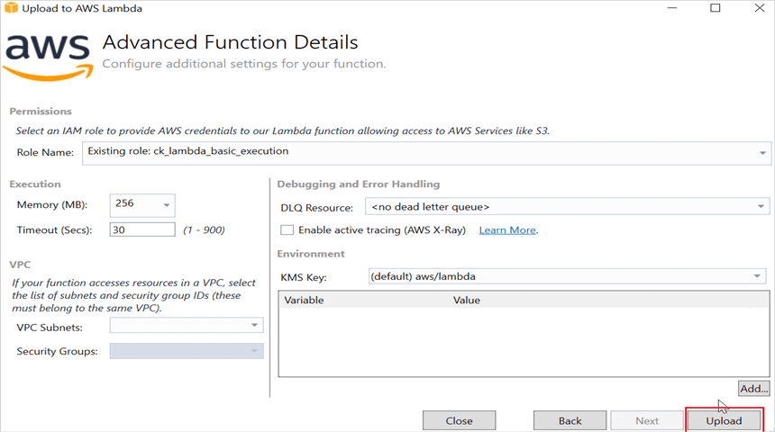Enable active tracing (AWS X-Ray) checkbox

pyautogui.click(x=287, y=229)
